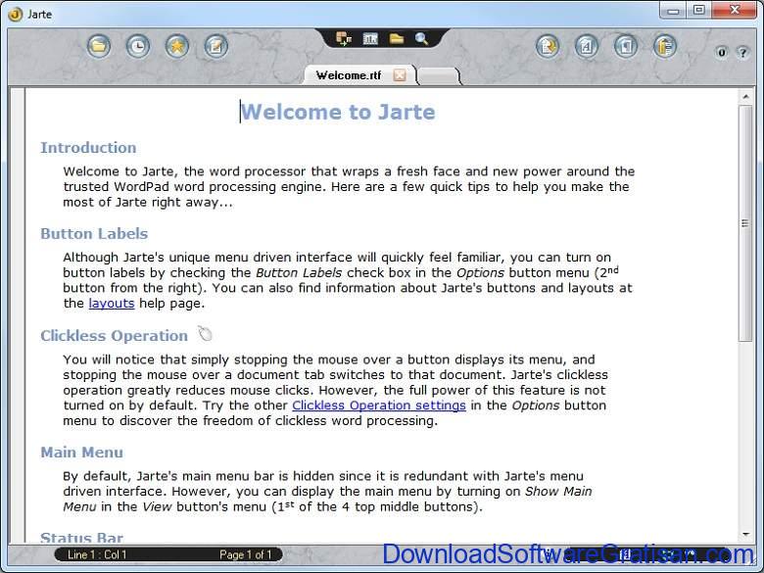Image resolution: width=764 pixels, height=573 pixels.
Task: Click the Introduction heading
Action: point(88,148)
